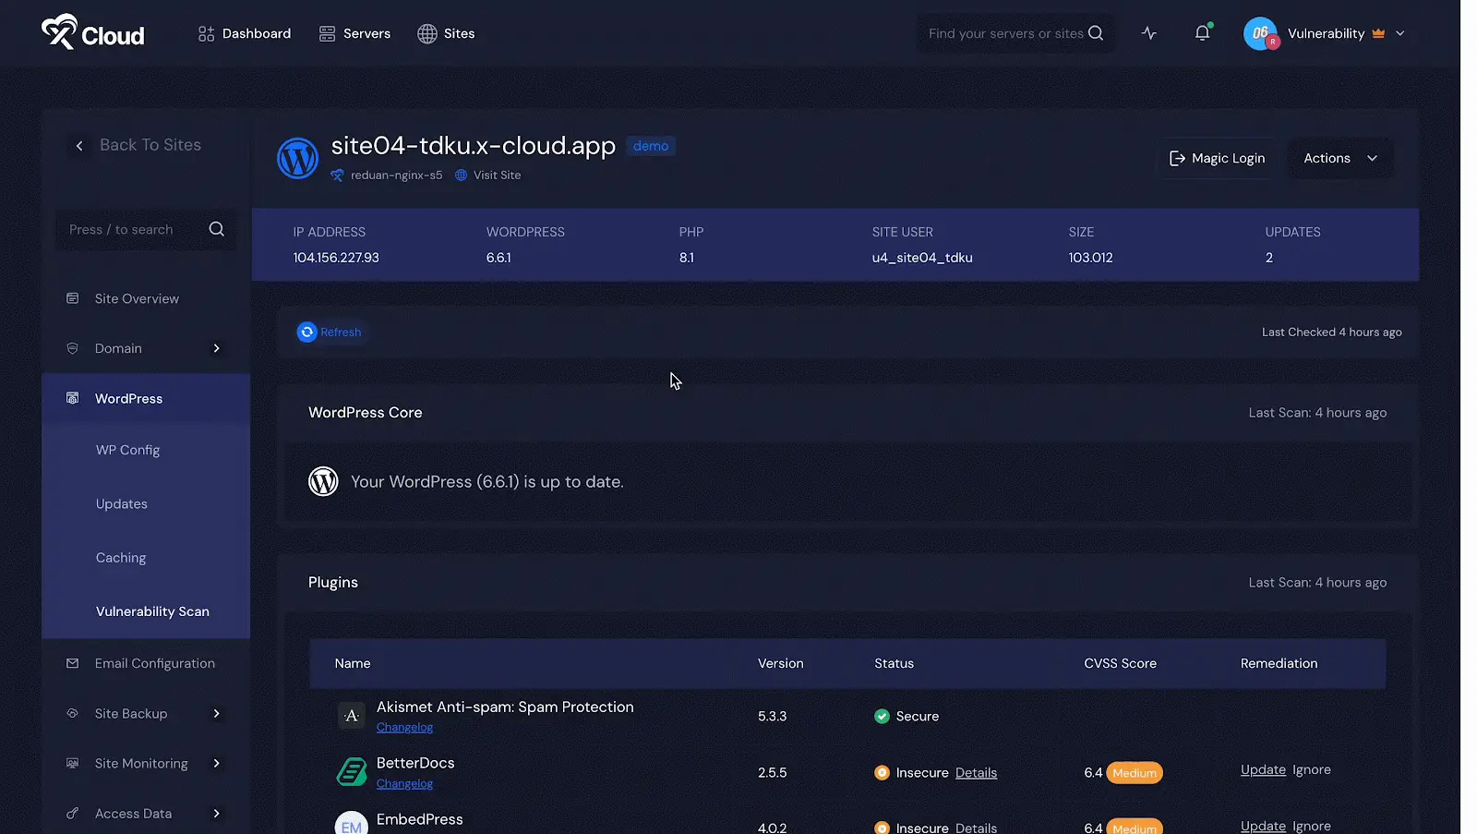This screenshot has width=1477, height=834.
Task: Open the activity pulse icon
Action: coord(1148,33)
